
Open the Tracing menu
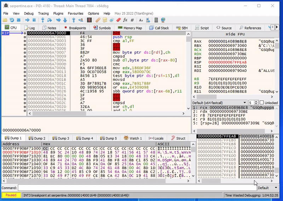tap(43, 13)
